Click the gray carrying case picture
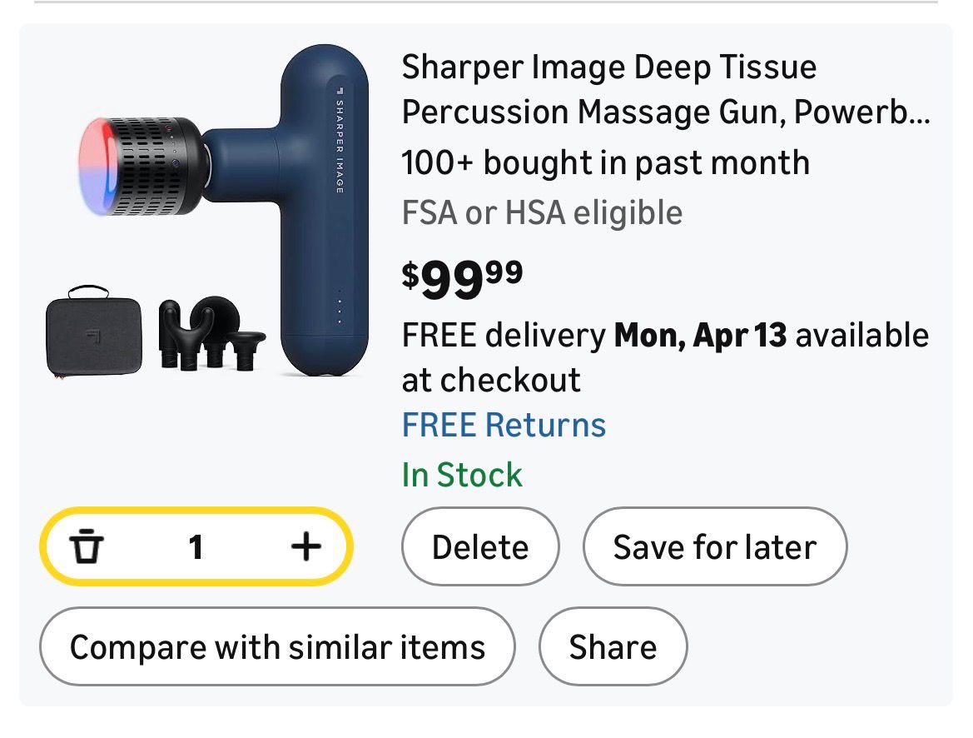973x738 pixels. [89, 333]
